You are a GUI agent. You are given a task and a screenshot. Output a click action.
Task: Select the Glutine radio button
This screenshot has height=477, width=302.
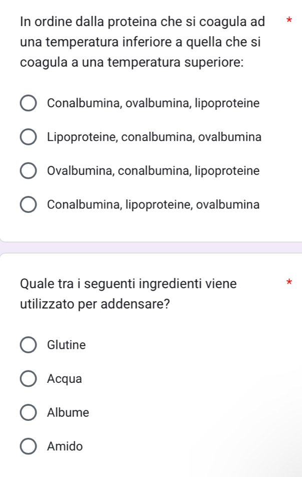pos(28,345)
